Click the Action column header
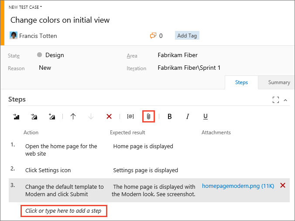 (31, 133)
